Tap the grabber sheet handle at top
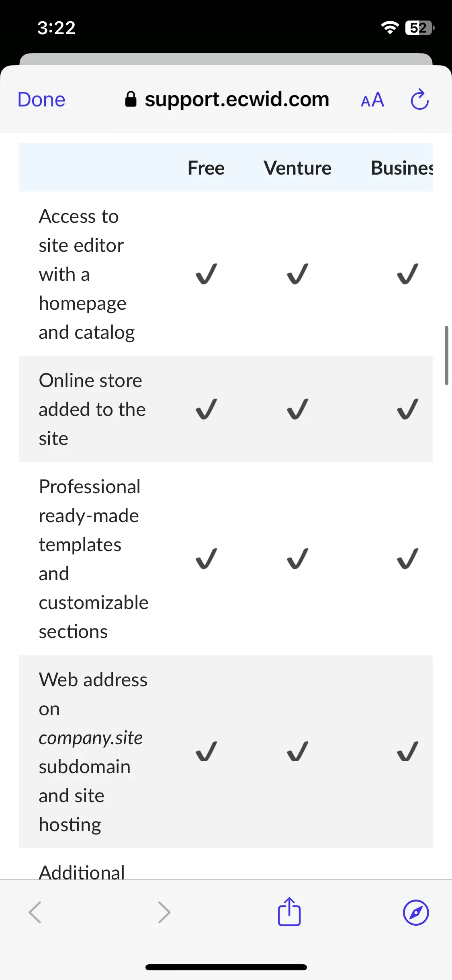 point(226,59)
